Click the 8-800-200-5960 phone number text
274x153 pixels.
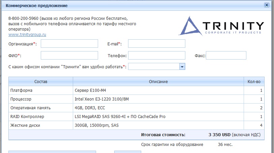tap(24, 18)
